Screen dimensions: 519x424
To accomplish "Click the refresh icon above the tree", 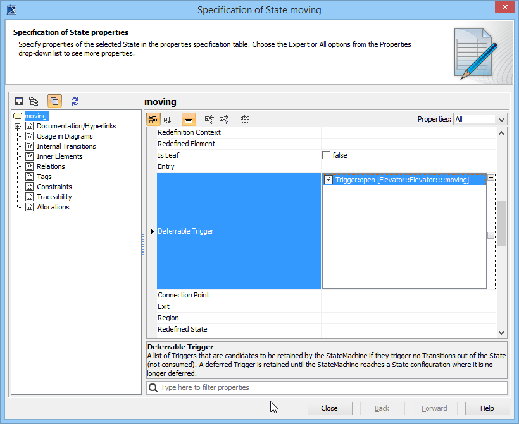I will (75, 101).
